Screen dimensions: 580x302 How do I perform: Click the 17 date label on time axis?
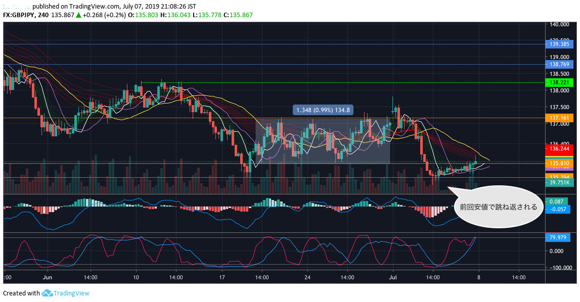pyautogui.click(x=221, y=277)
